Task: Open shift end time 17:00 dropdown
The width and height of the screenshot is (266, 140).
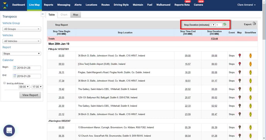Action: click(37, 87)
